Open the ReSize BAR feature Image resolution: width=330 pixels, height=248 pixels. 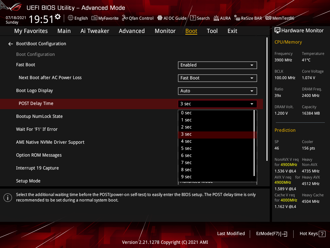(248, 18)
